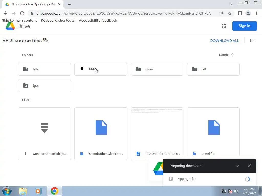Click the towel.fla file name
The width and height of the screenshot is (262, 196).
click(208, 154)
